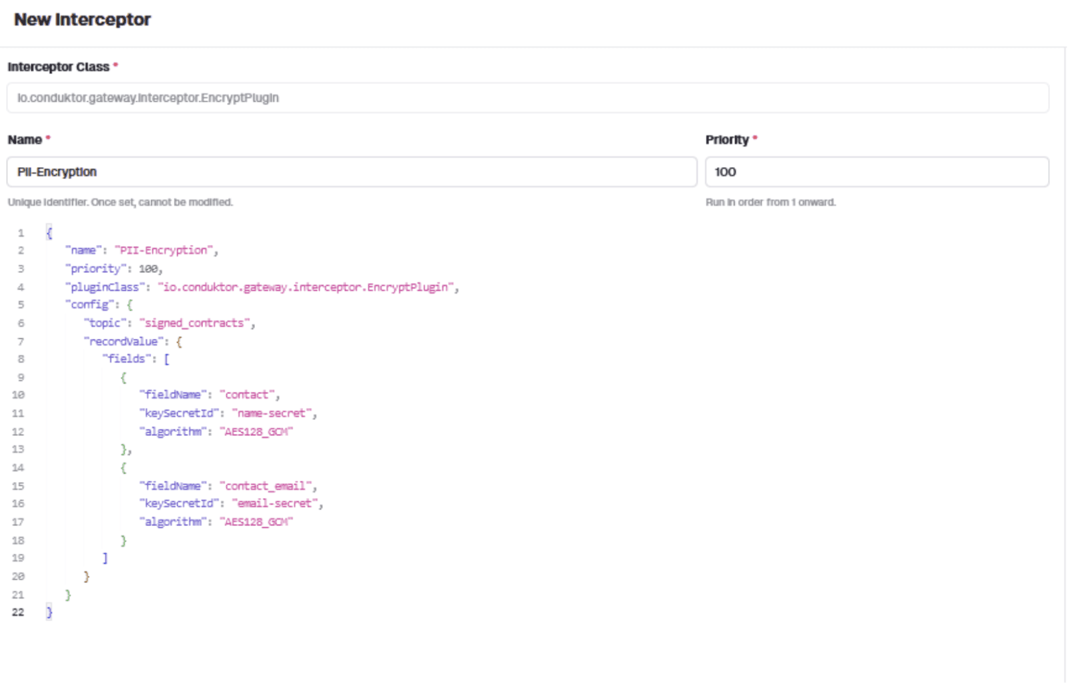Image resolution: width=1080 pixels, height=691 pixels.
Task: Click line number 1 in editor gutter
Action: [21, 233]
